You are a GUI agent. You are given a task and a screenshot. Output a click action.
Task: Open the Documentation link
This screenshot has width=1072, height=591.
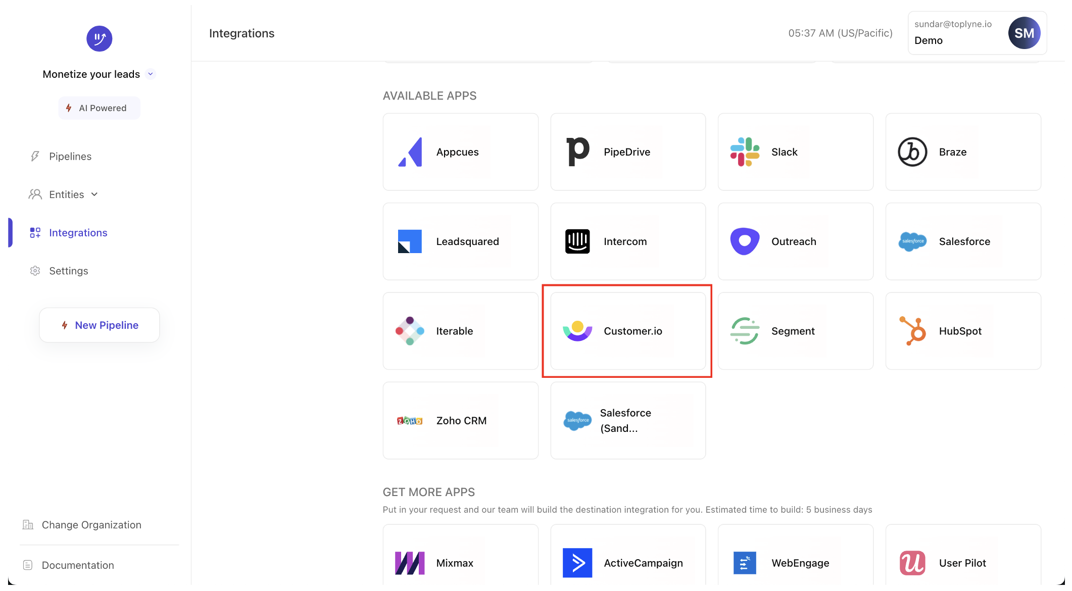(78, 565)
